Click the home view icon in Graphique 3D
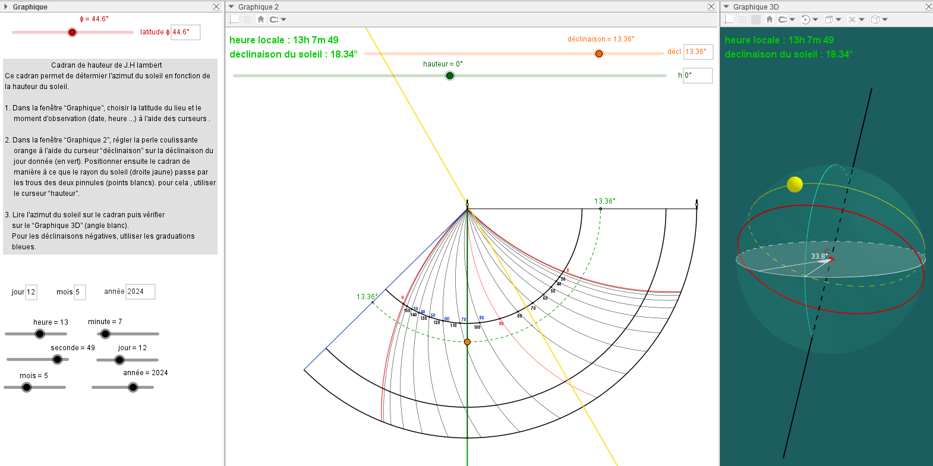This screenshot has height=466, width=933. [x=769, y=20]
